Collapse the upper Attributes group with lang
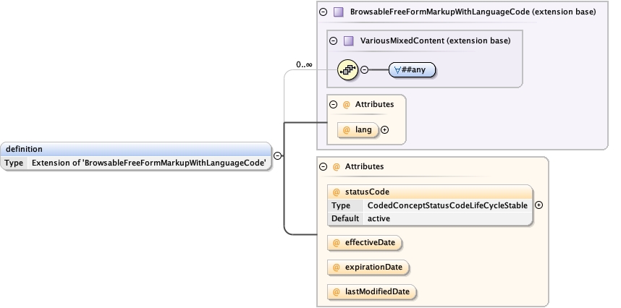Image resolution: width=621 pixels, height=308 pixels. coord(333,104)
